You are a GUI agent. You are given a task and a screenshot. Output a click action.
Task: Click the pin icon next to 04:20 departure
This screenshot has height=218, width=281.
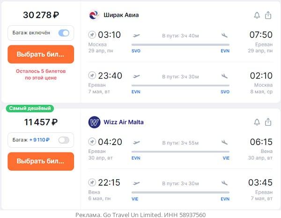92,142
